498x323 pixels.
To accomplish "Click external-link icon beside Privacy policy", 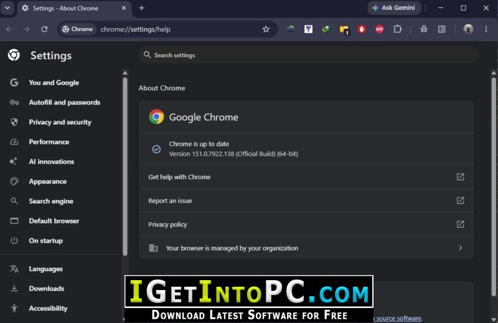I will [460, 224].
